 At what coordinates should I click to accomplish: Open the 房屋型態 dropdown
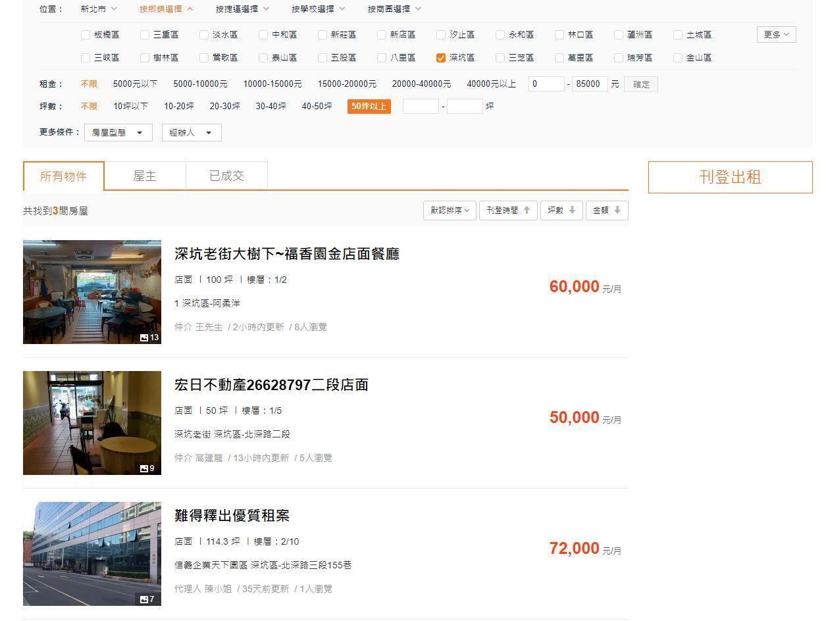coord(118,132)
